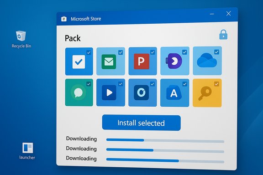Click the Microsoft Store shopping bag title icon
263x175 pixels.
64,19
